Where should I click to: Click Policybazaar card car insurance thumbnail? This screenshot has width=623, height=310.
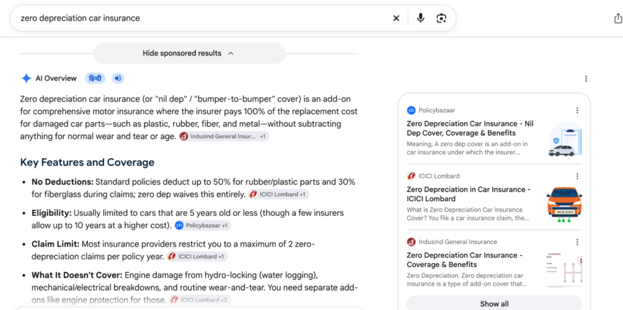point(565,139)
